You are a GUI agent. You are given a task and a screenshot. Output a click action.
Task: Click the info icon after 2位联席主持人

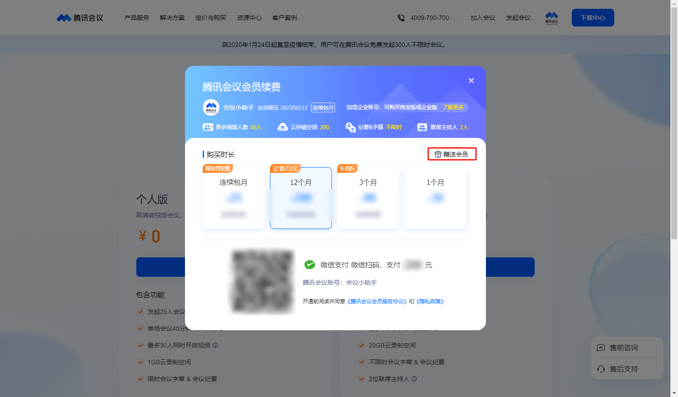(414, 379)
